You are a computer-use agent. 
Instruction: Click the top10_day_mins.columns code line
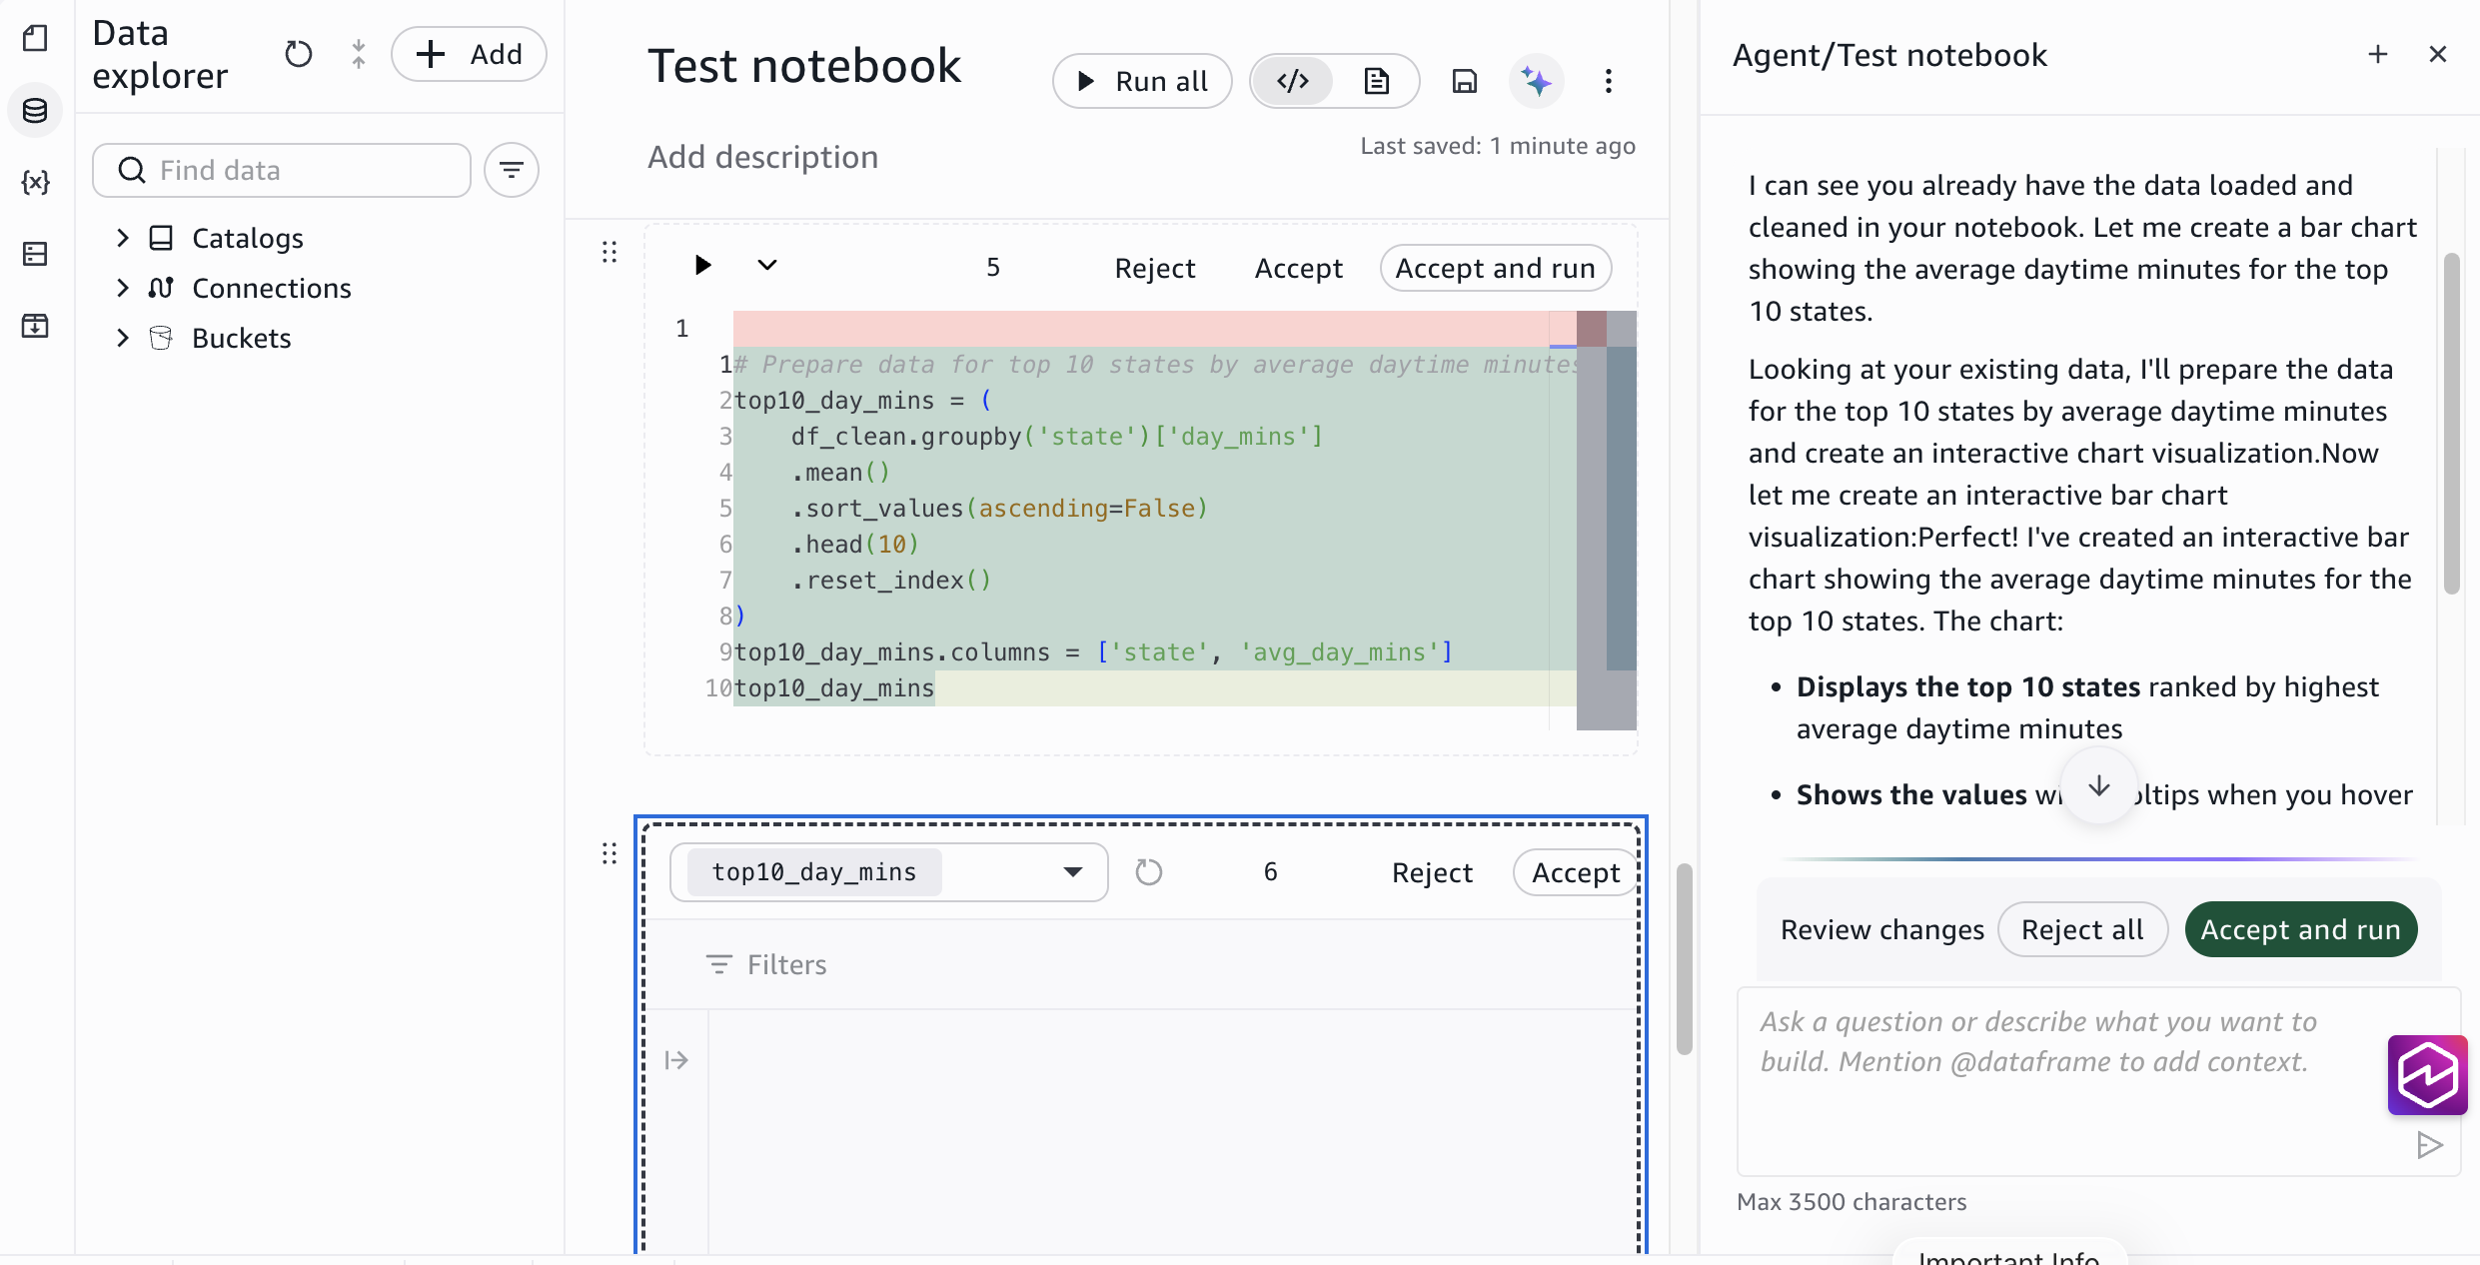coord(1093,652)
